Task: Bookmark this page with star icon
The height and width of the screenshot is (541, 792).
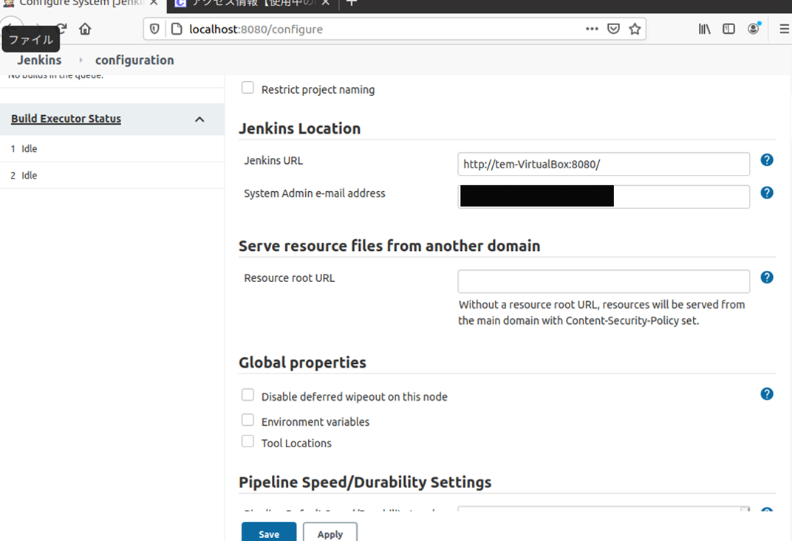Action: [x=635, y=29]
